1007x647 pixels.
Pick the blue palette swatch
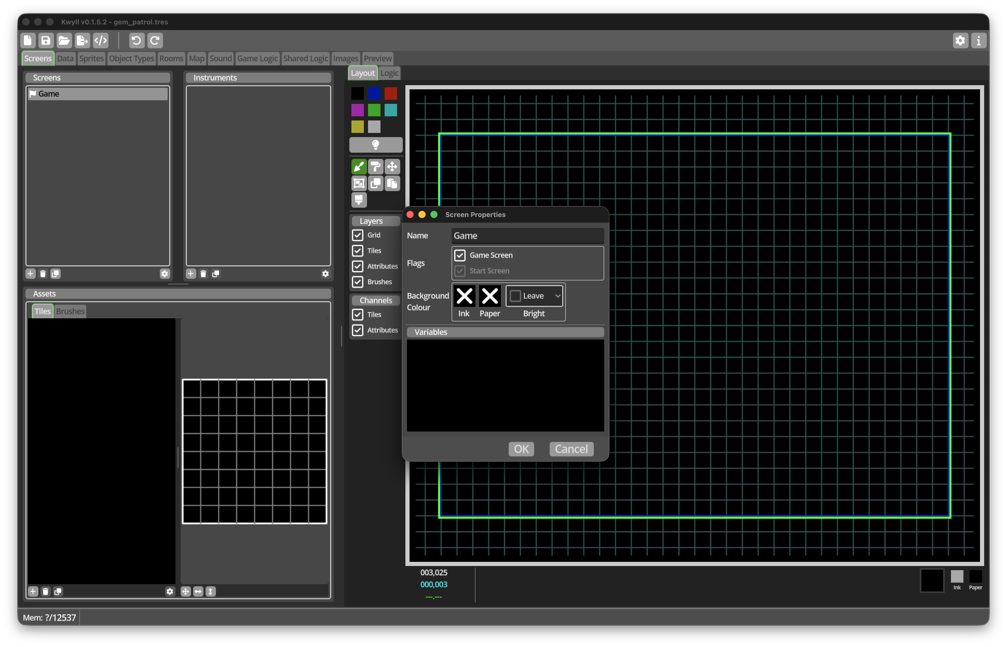374,93
